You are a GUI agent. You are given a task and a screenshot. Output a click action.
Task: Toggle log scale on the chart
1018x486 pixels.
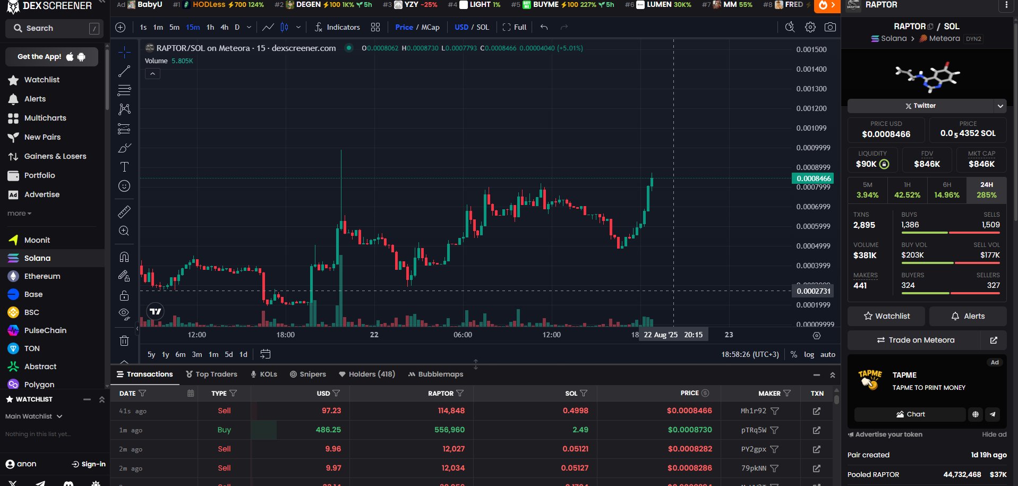[809, 354]
